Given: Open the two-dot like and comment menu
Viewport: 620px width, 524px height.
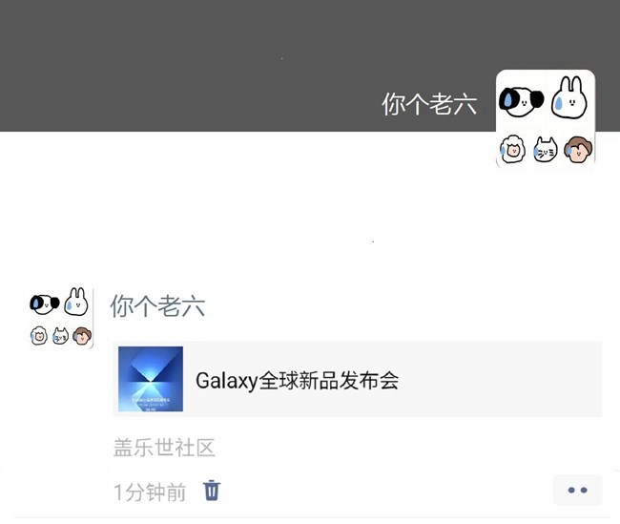Looking at the screenshot, I should [577, 491].
